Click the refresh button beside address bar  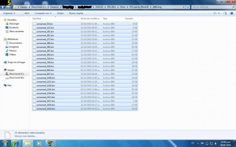pos(188,7)
